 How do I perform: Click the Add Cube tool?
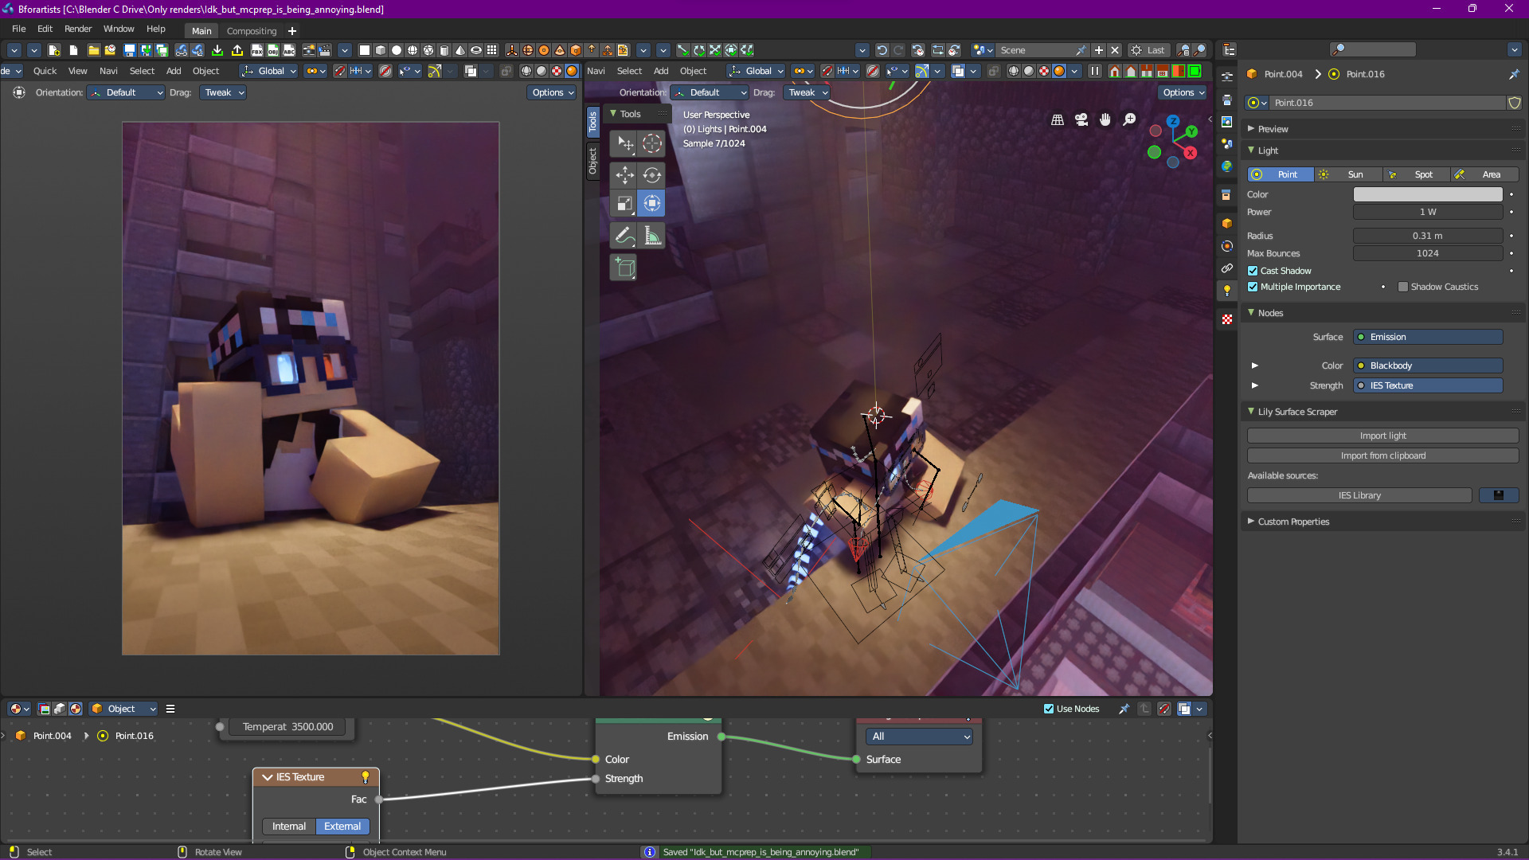pyautogui.click(x=624, y=268)
